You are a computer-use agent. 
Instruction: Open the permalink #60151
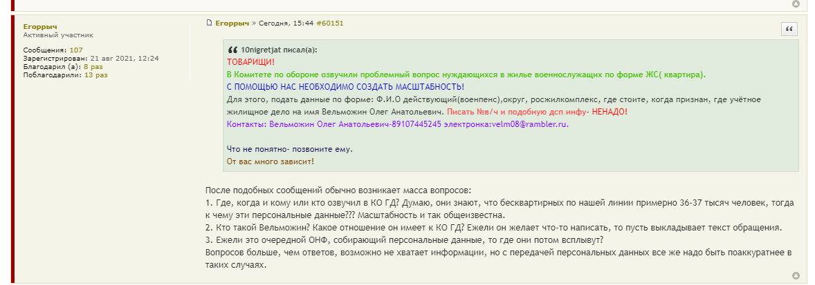pyautogui.click(x=329, y=23)
